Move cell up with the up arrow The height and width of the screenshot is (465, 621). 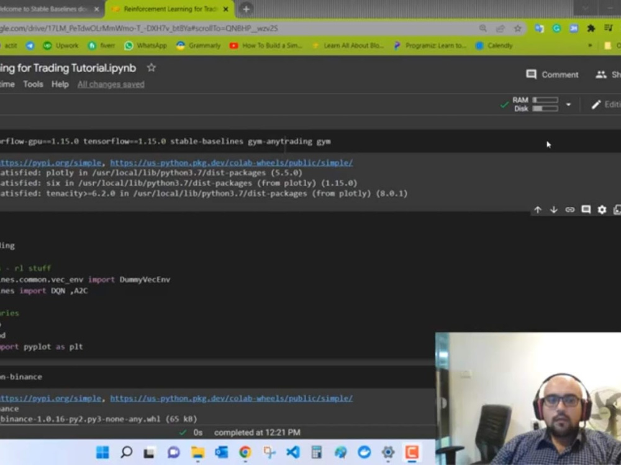point(537,210)
